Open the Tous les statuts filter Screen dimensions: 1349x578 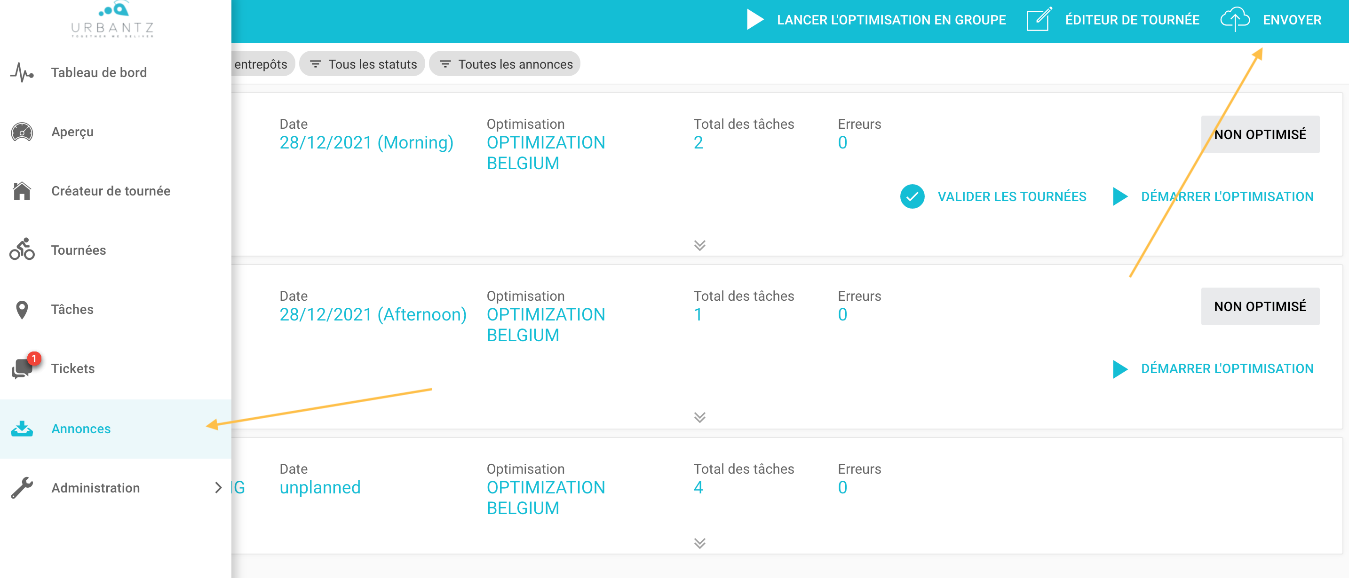[x=362, y=64]
